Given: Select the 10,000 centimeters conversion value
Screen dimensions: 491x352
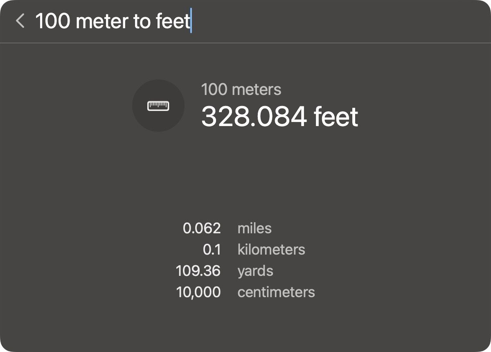Looking at the screenshot, I should click(198, 292).
